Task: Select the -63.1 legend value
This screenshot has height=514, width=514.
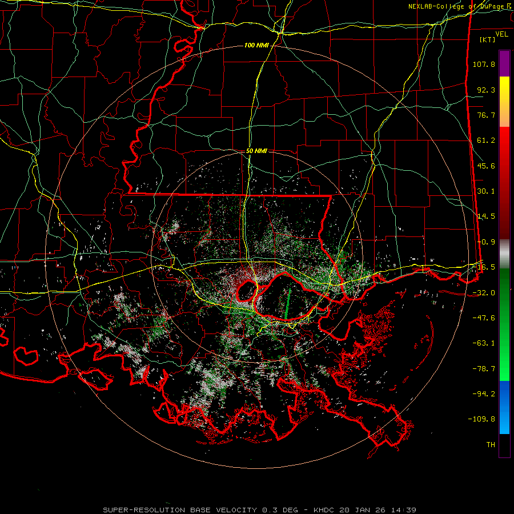Action: pyautogui.click(x=484, y=343)
